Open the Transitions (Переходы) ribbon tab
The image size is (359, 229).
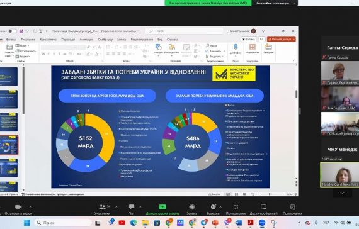tap(68, 40)
